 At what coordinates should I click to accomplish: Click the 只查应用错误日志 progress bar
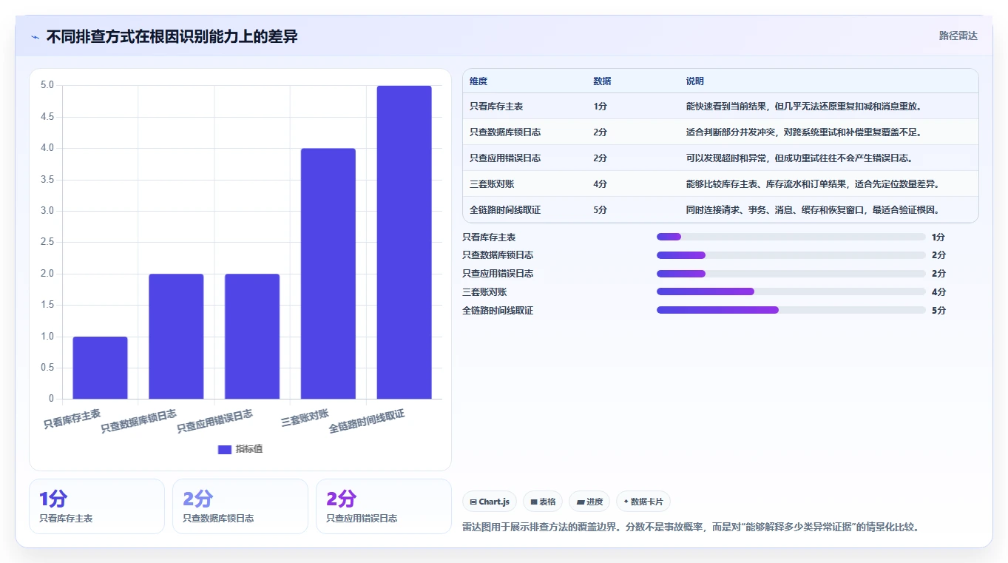click(791, 274)
